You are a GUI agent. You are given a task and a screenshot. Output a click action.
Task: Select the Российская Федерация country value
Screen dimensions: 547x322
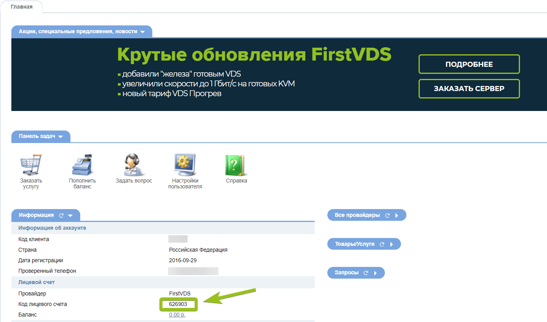pos(198,250)
